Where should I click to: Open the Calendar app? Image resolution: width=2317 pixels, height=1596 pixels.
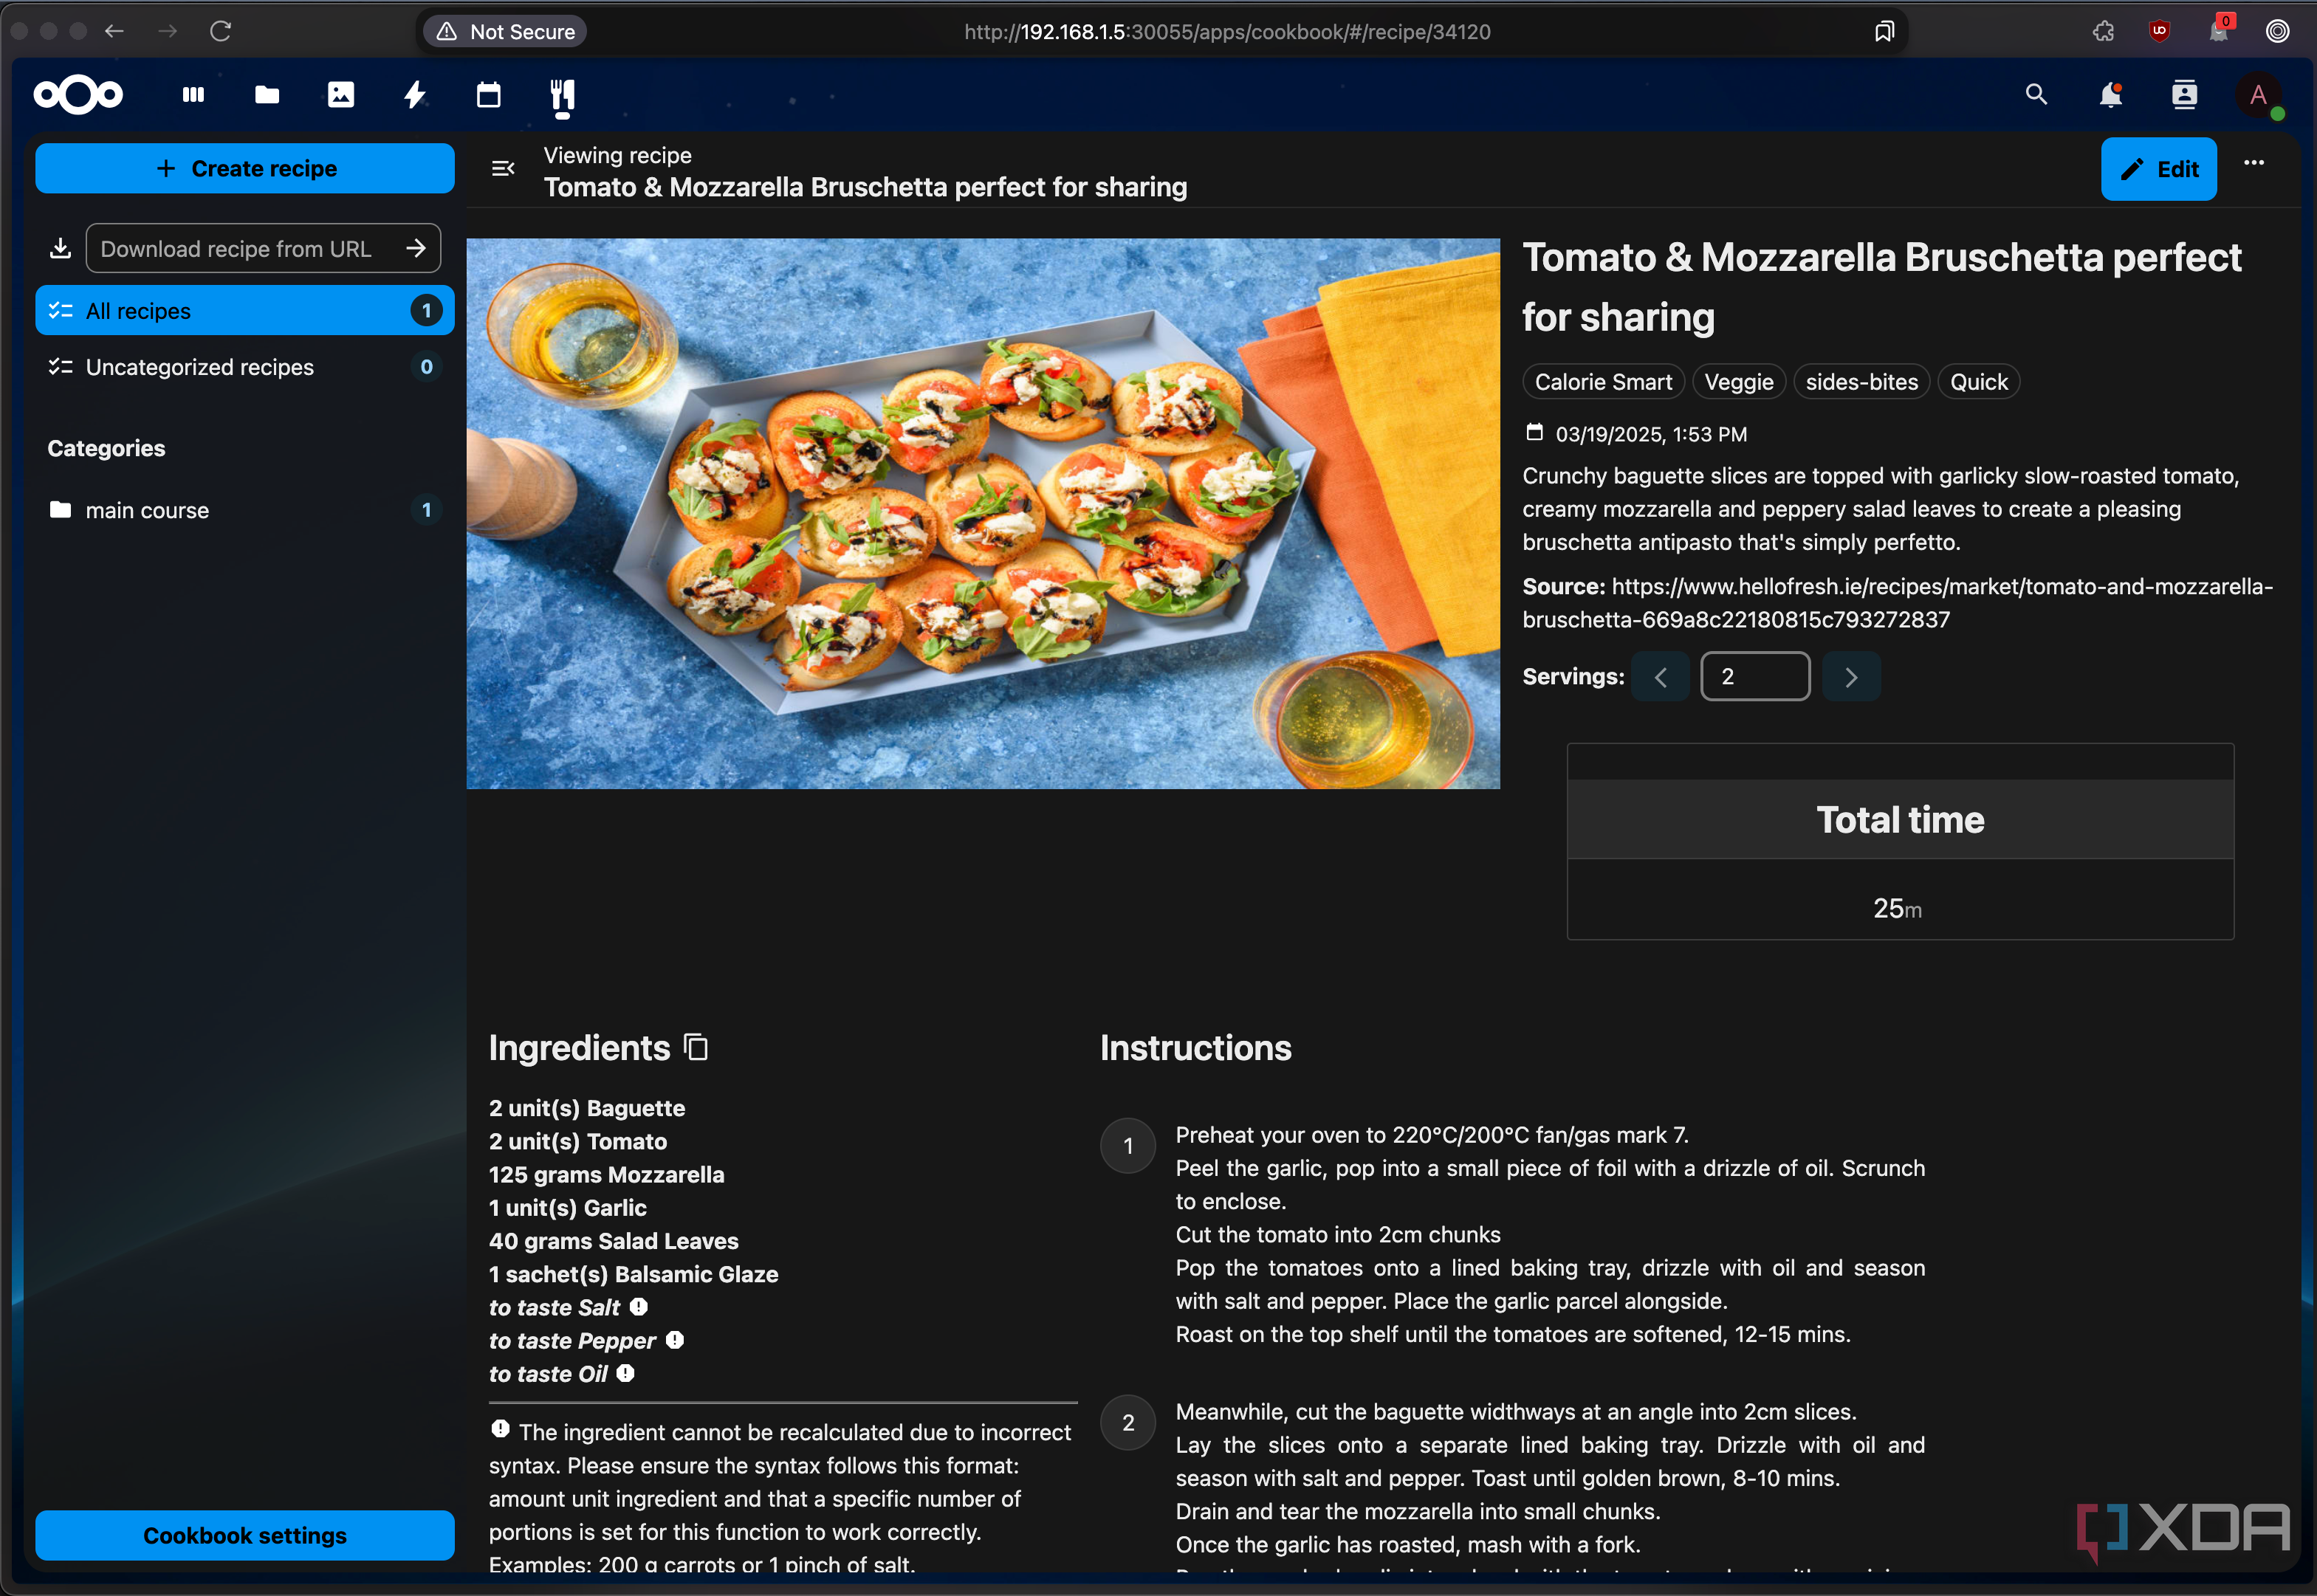click(x=488, y=95)
